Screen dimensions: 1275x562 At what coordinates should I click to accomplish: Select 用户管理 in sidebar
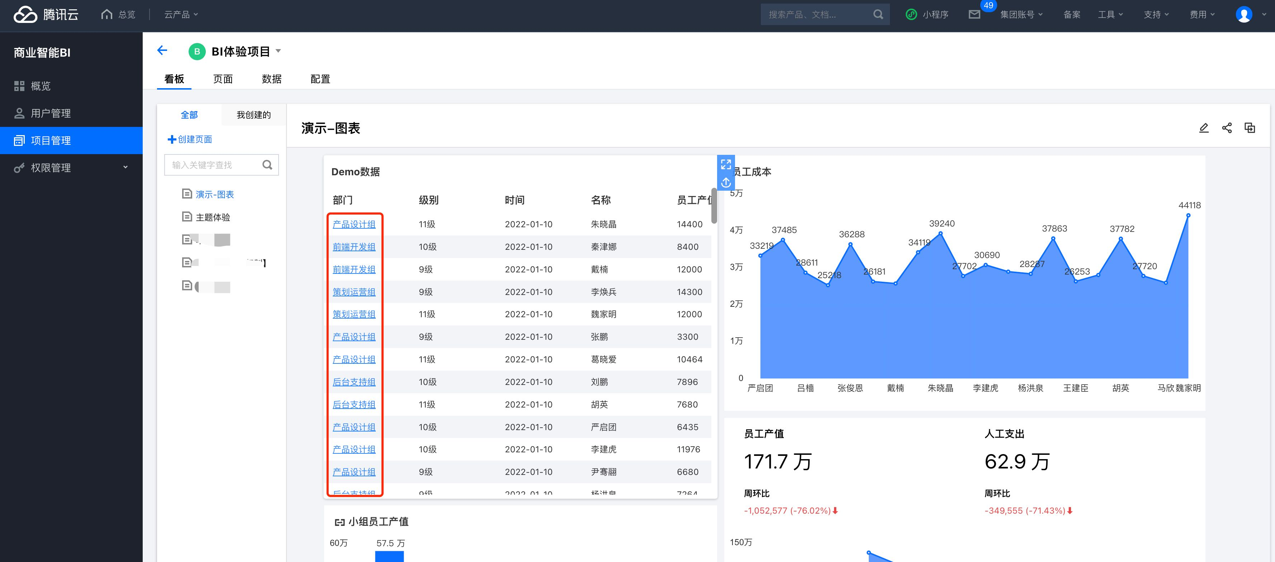(x=51, y=113)
